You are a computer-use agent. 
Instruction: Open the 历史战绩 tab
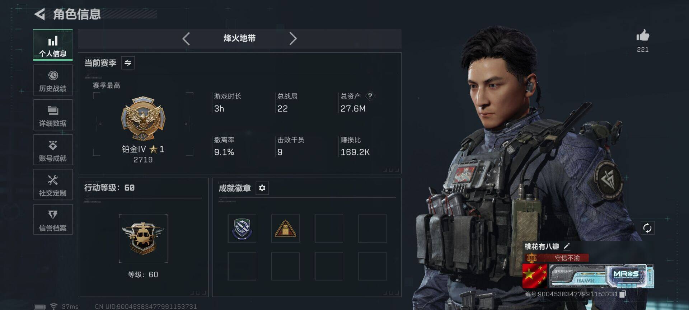coord(53,80)
